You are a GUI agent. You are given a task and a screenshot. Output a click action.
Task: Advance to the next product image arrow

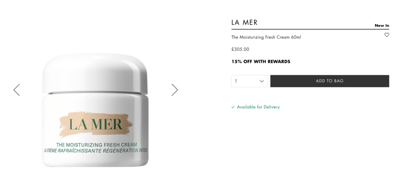coord(175,90)
